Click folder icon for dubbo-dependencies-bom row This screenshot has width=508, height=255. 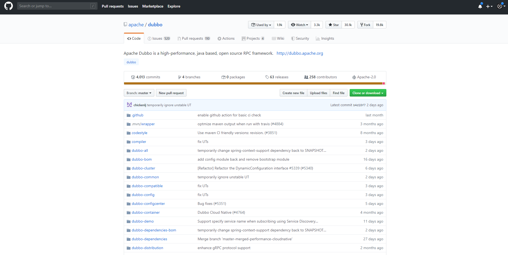[129, 230]
